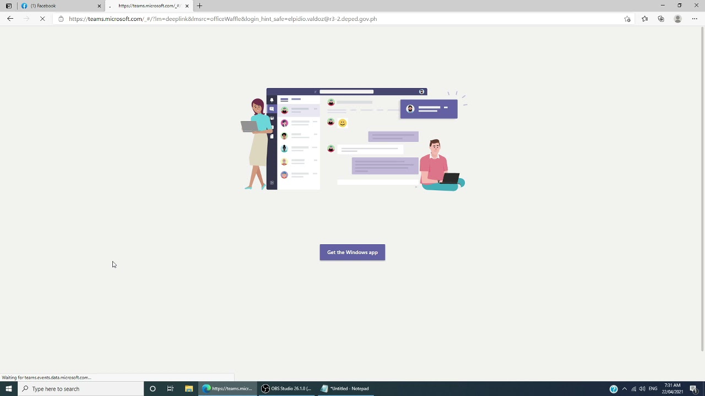Go back to previous page
This screenshot has width=705, height=396.
(10, 19)
